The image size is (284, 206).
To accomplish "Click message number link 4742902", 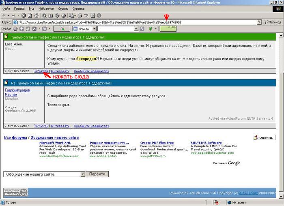I will click(42, 71).
